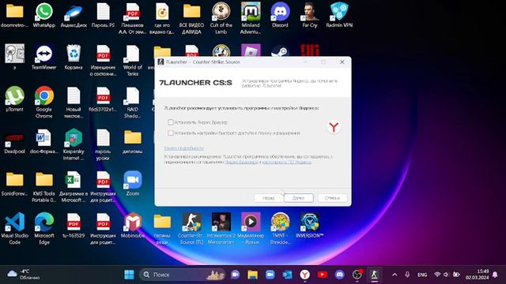This screenshot has width=506, height=284.
Task: Check the Yandex Browser install checkbox
Action: [x=171, y=122]
